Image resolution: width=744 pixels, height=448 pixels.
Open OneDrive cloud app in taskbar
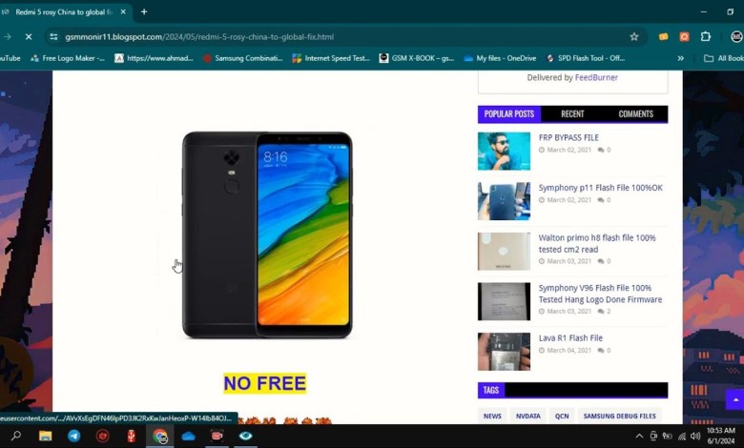pos(188,436)
